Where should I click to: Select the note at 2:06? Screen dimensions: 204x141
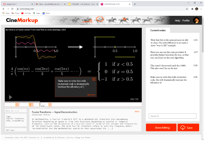pos(174,67)
